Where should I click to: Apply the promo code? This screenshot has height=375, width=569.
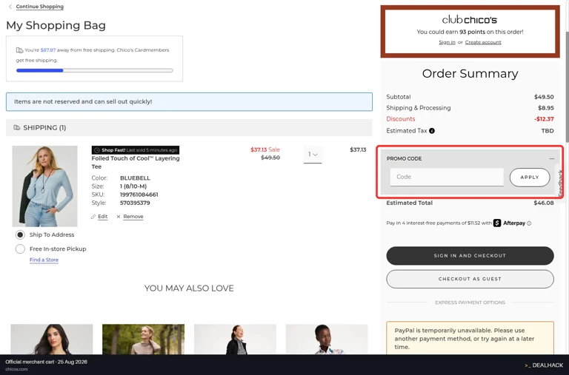coord(530,178)
